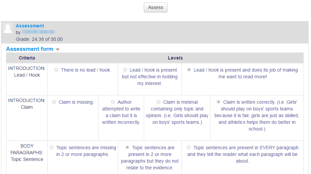311x174 pixels.
Task: Click the "BODY PARAGRAPHS: Topic Sentence" criterion cell
Action: coord(27,157)
